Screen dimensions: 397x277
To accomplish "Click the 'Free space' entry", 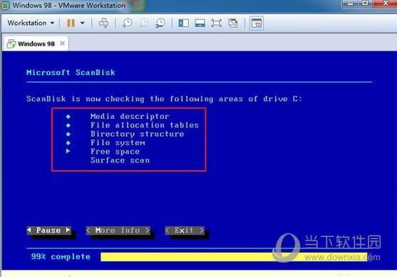I will [x=115, y=152].
